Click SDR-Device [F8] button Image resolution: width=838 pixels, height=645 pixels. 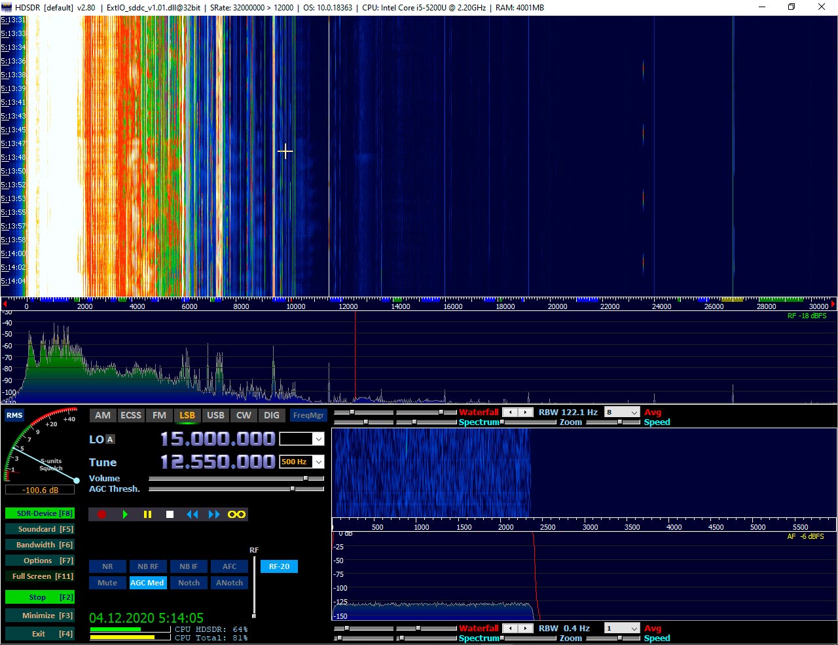(39, 513)
